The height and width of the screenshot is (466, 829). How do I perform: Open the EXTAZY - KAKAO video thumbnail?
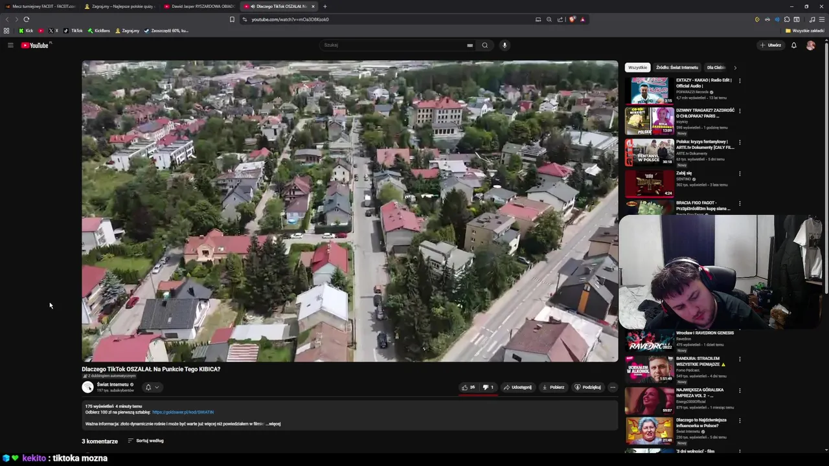coord(649,91)
